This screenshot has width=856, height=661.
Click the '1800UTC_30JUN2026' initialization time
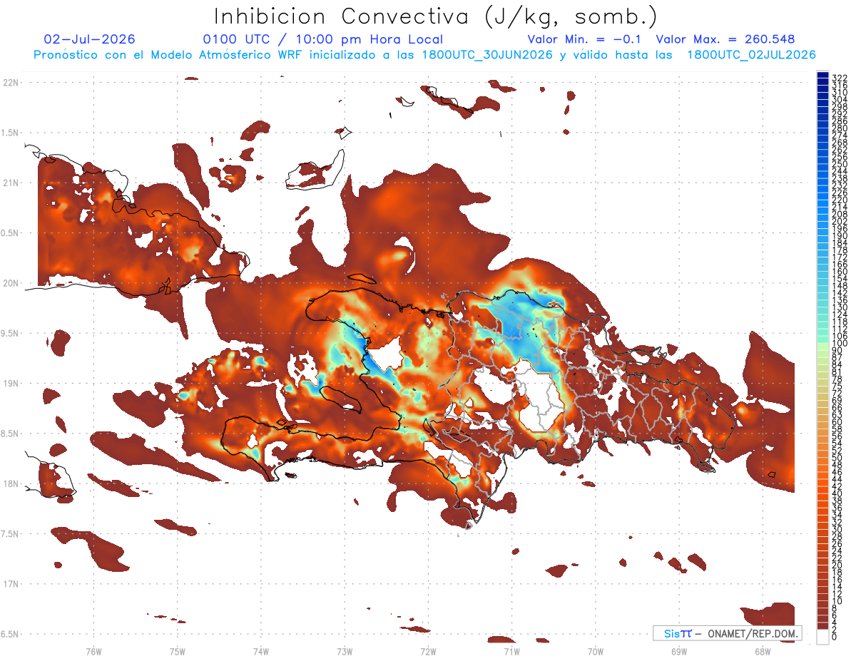(487, 55)
